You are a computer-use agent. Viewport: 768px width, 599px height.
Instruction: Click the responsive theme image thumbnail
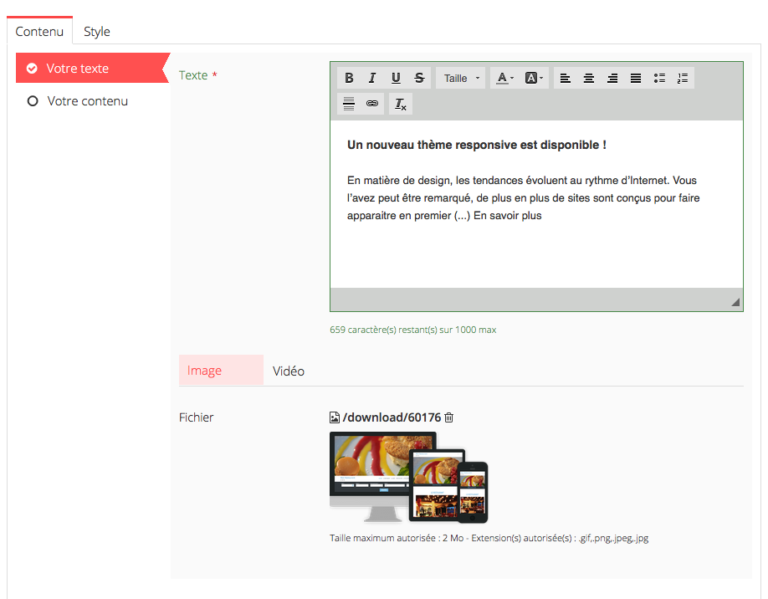408,477
